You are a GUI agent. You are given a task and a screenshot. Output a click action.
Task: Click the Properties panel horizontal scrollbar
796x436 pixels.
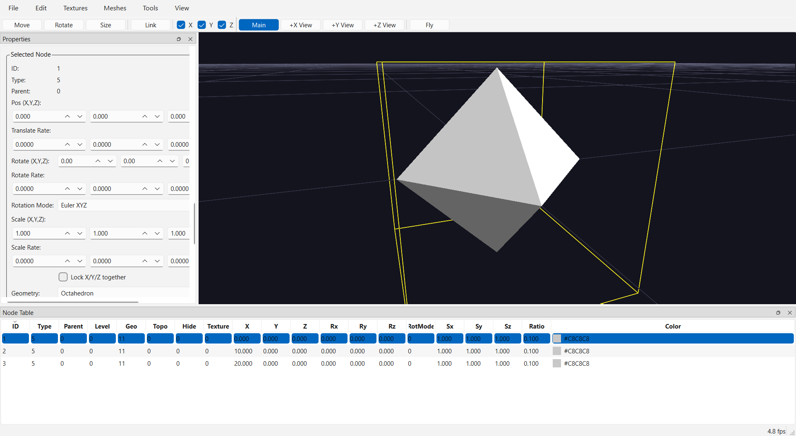pyautogui.click(x=73, y=302)
